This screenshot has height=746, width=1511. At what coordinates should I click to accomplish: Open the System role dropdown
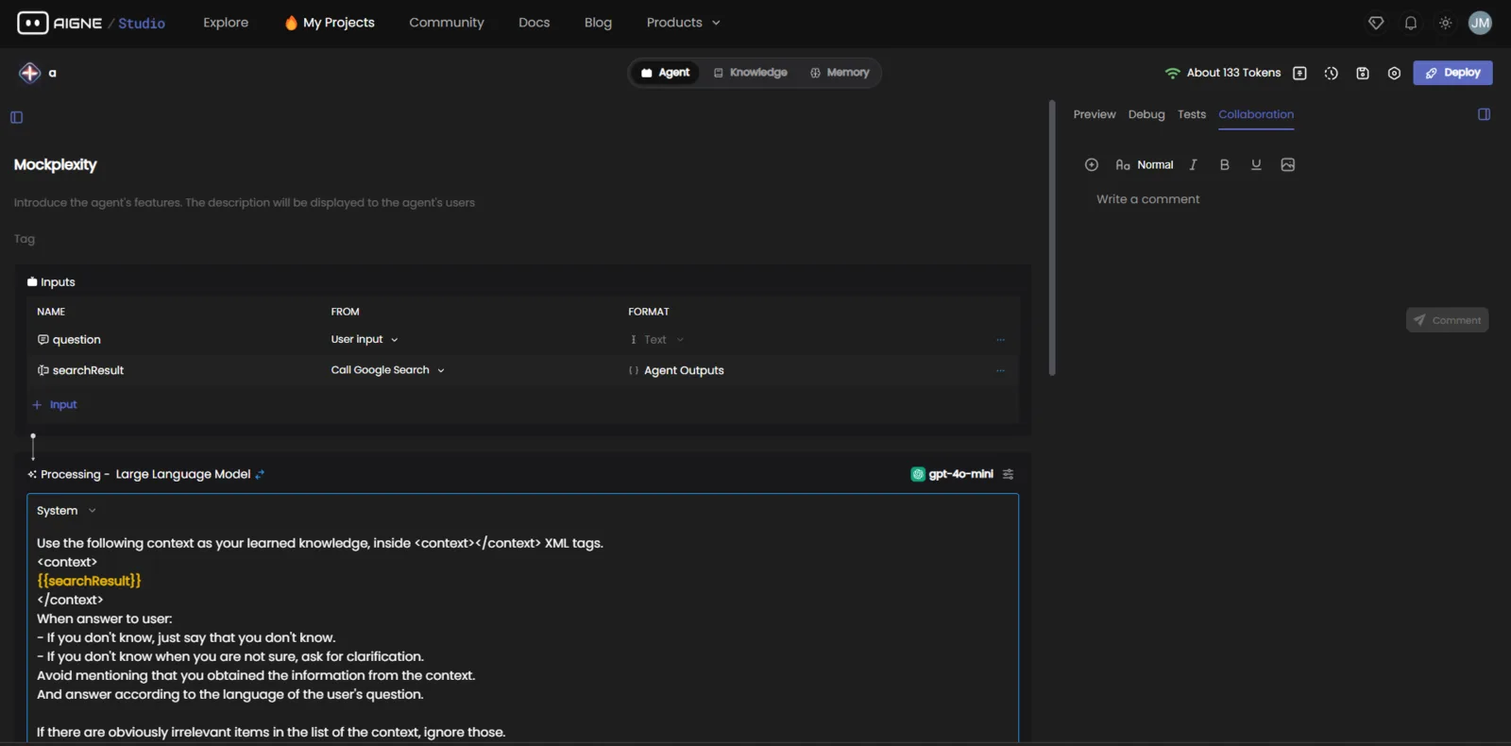coord(66,511)
